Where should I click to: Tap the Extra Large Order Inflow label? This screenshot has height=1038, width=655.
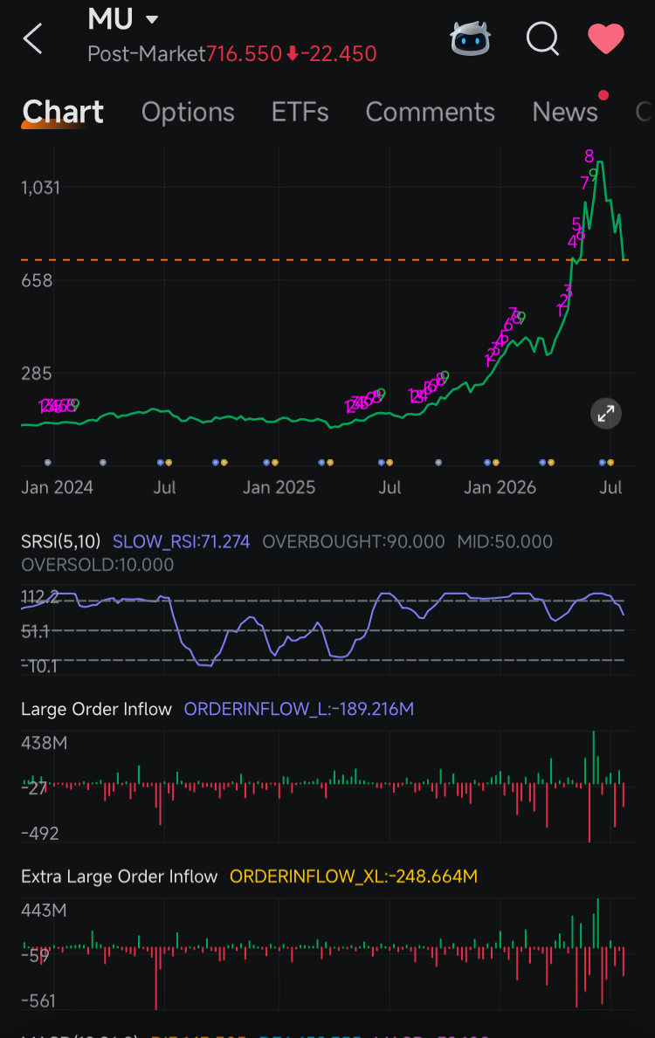120,876
